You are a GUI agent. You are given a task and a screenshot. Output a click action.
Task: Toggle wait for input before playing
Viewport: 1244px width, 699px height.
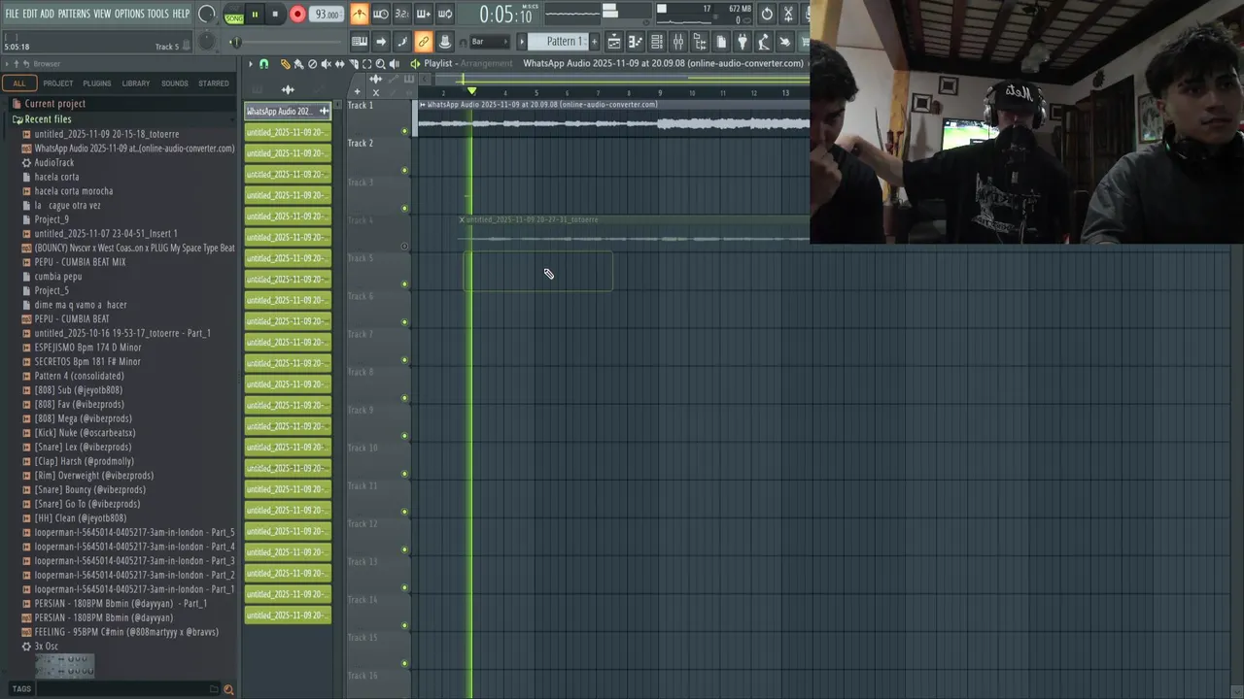(x=381, y=14)
